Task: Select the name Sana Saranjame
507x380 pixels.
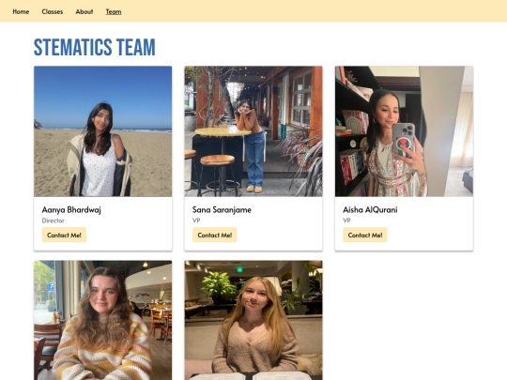Action: pyautogui.click(x=222, y=210)
